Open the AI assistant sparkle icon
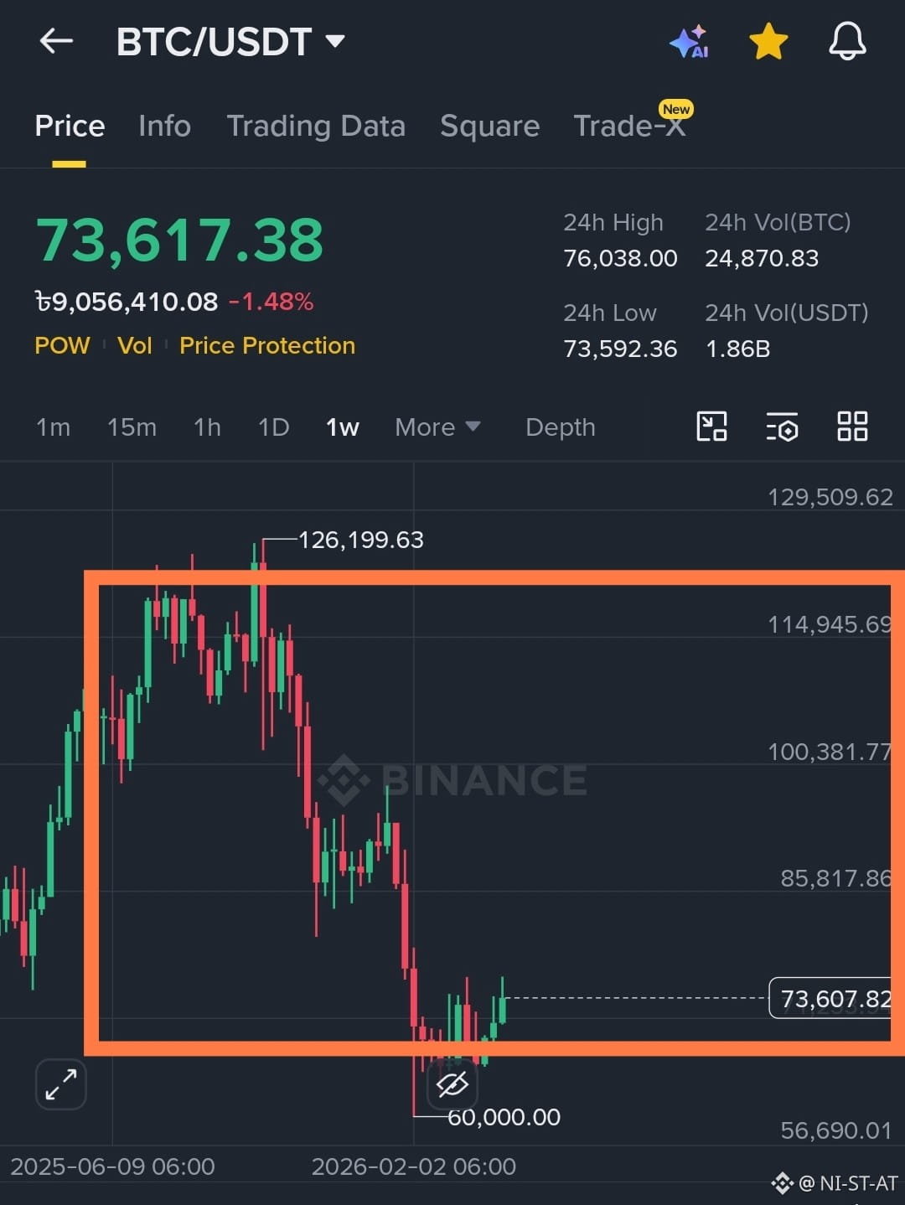The image size is (905, 1205). coord(690,41)
